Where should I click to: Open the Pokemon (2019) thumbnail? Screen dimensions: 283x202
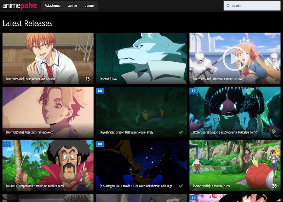(235, 165)
